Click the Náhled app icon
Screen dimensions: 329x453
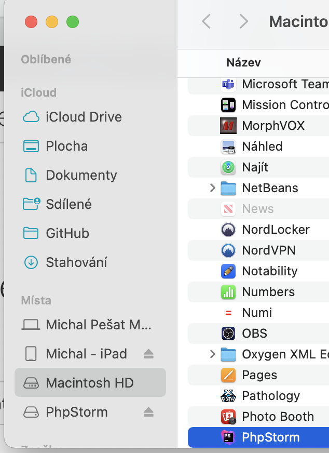coord(228,146)
